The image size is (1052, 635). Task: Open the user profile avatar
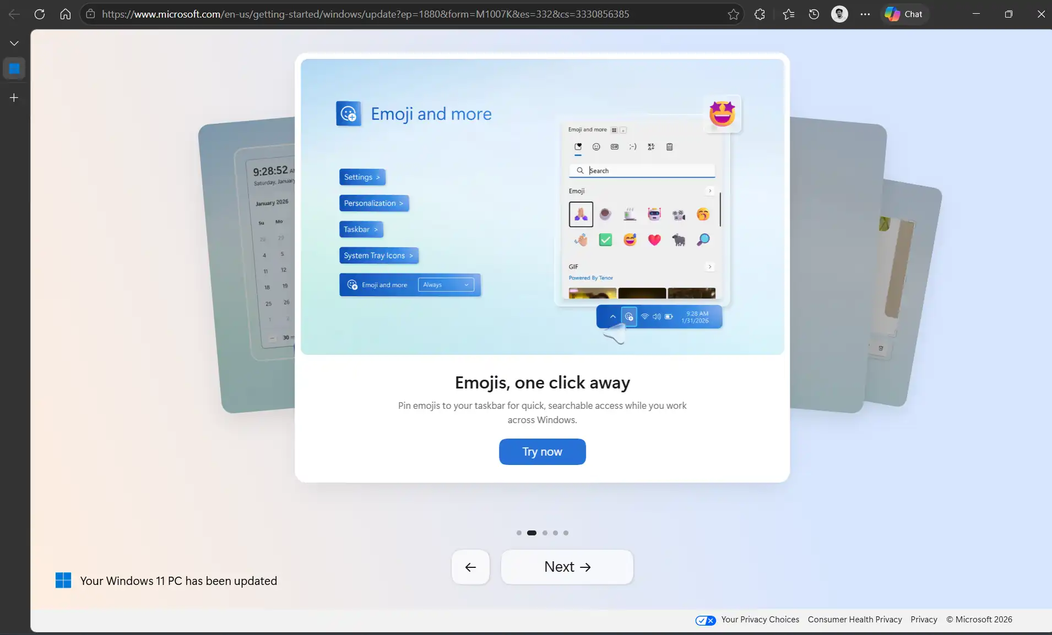(839, 14)
